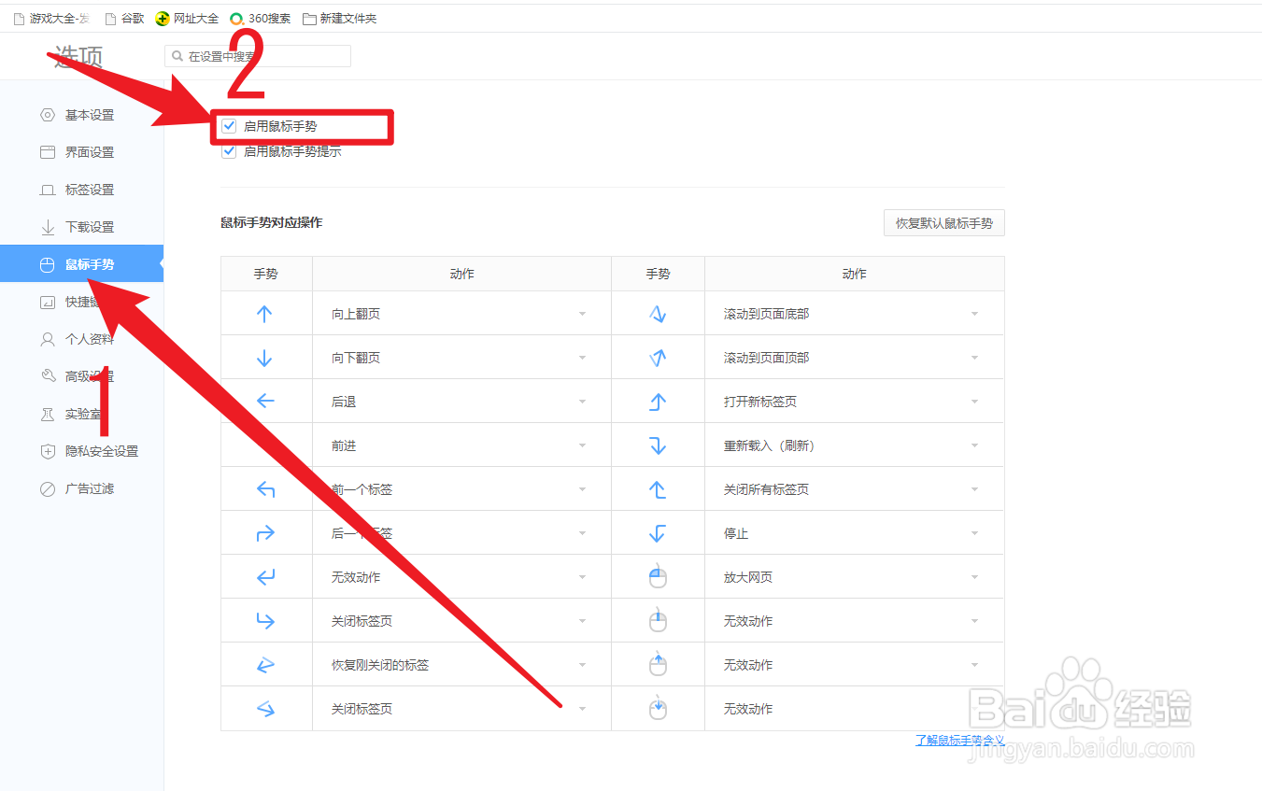Image resolution: width=1262 pixels, height=791 pixels.
Task: Click the down-arrow gesture icon for 向下翻页
Action: click(264, 358)
